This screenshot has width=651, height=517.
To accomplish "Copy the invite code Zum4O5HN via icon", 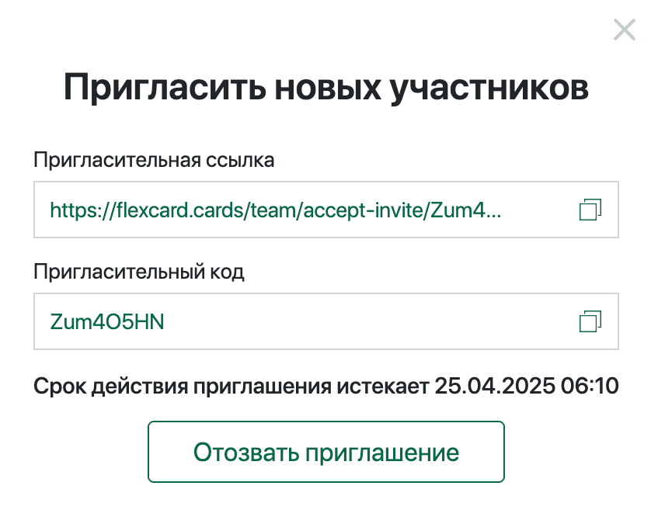I will pos(590,321).
